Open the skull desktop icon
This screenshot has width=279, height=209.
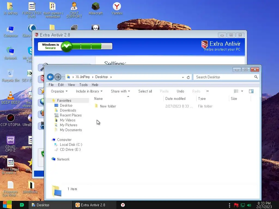96,27
